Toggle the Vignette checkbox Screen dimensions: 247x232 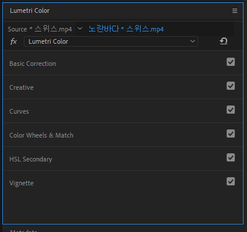click(x=231, y=181)
